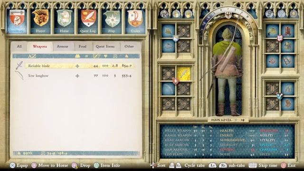Viewport: 304px width, 171px height.
Task: Select the equipped red boots slot
Action: pos(287,31)
